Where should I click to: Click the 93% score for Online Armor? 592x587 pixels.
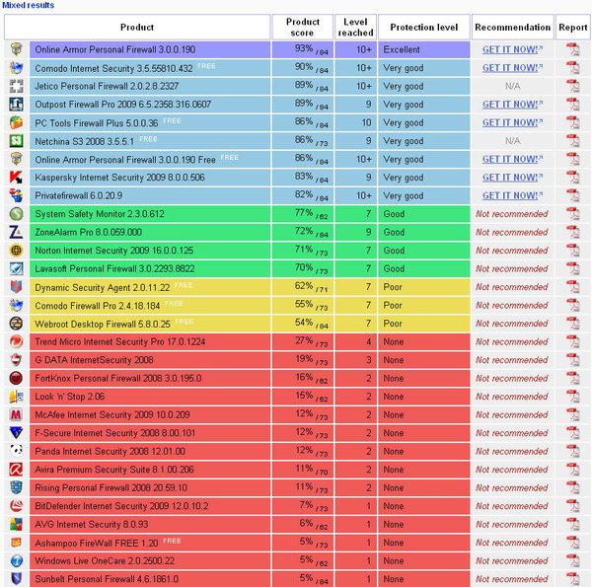click(x=304, y=48)
